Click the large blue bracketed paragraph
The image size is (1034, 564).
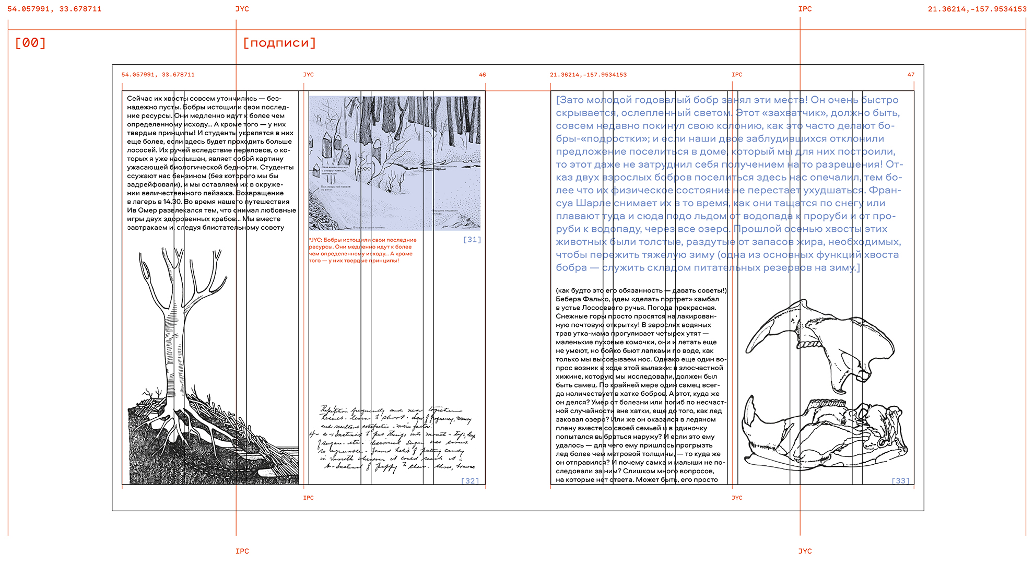728,184
